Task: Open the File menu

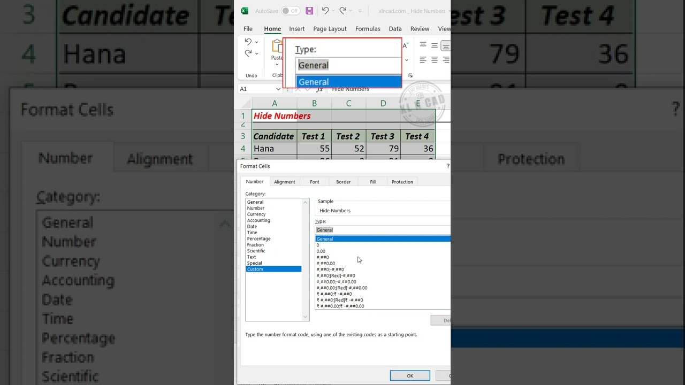Action: click(x=248, y=29)
